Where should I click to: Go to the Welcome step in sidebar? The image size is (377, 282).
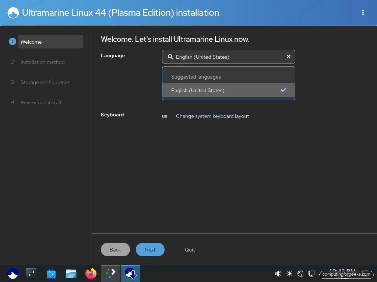(x=50, y=42)
